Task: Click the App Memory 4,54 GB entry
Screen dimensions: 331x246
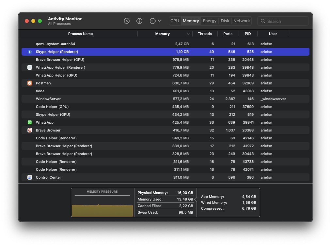Action: pos(229,197)
